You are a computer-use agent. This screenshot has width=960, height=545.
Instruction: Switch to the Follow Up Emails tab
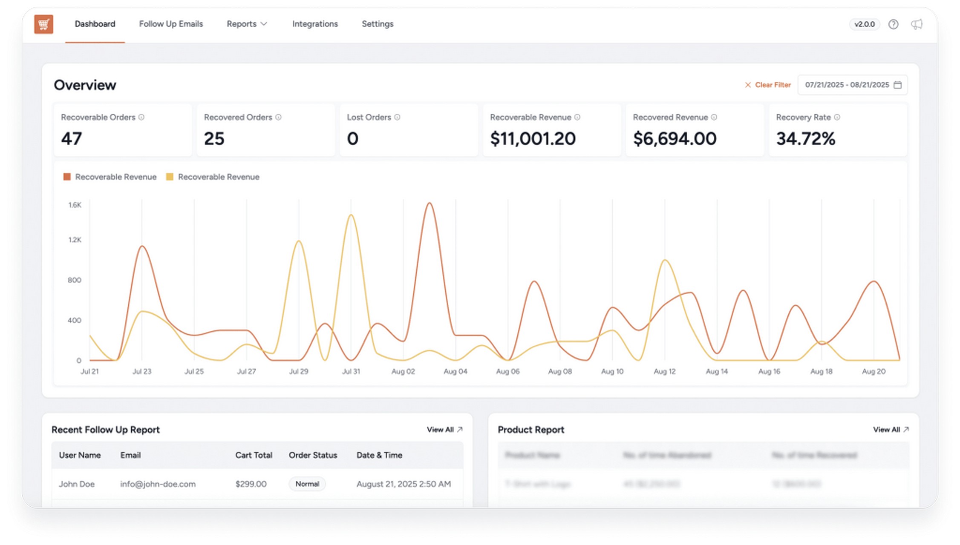click(x=171, y=24)
